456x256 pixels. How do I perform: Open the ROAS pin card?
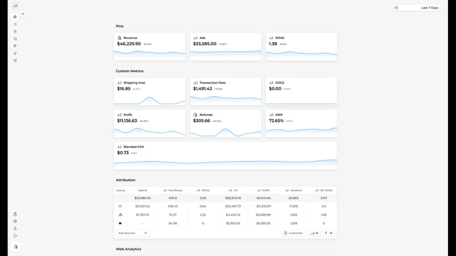(x=302, y=47)
